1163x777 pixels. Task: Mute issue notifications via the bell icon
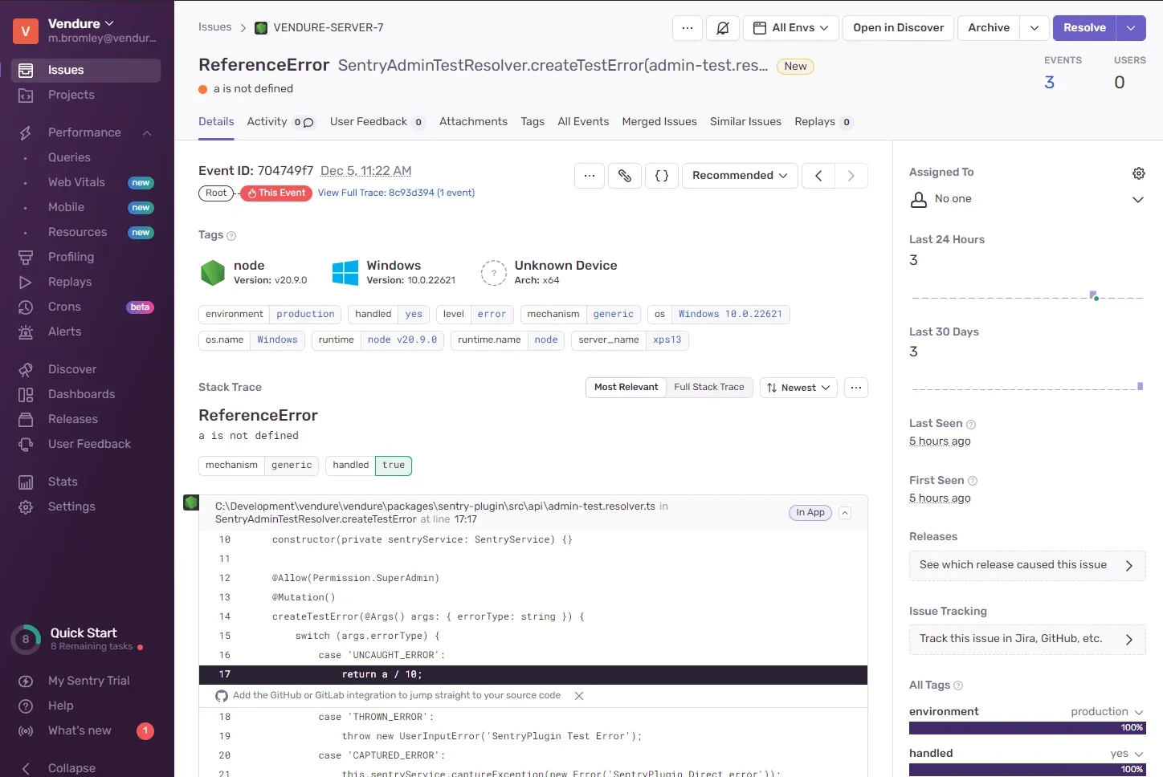723,28
